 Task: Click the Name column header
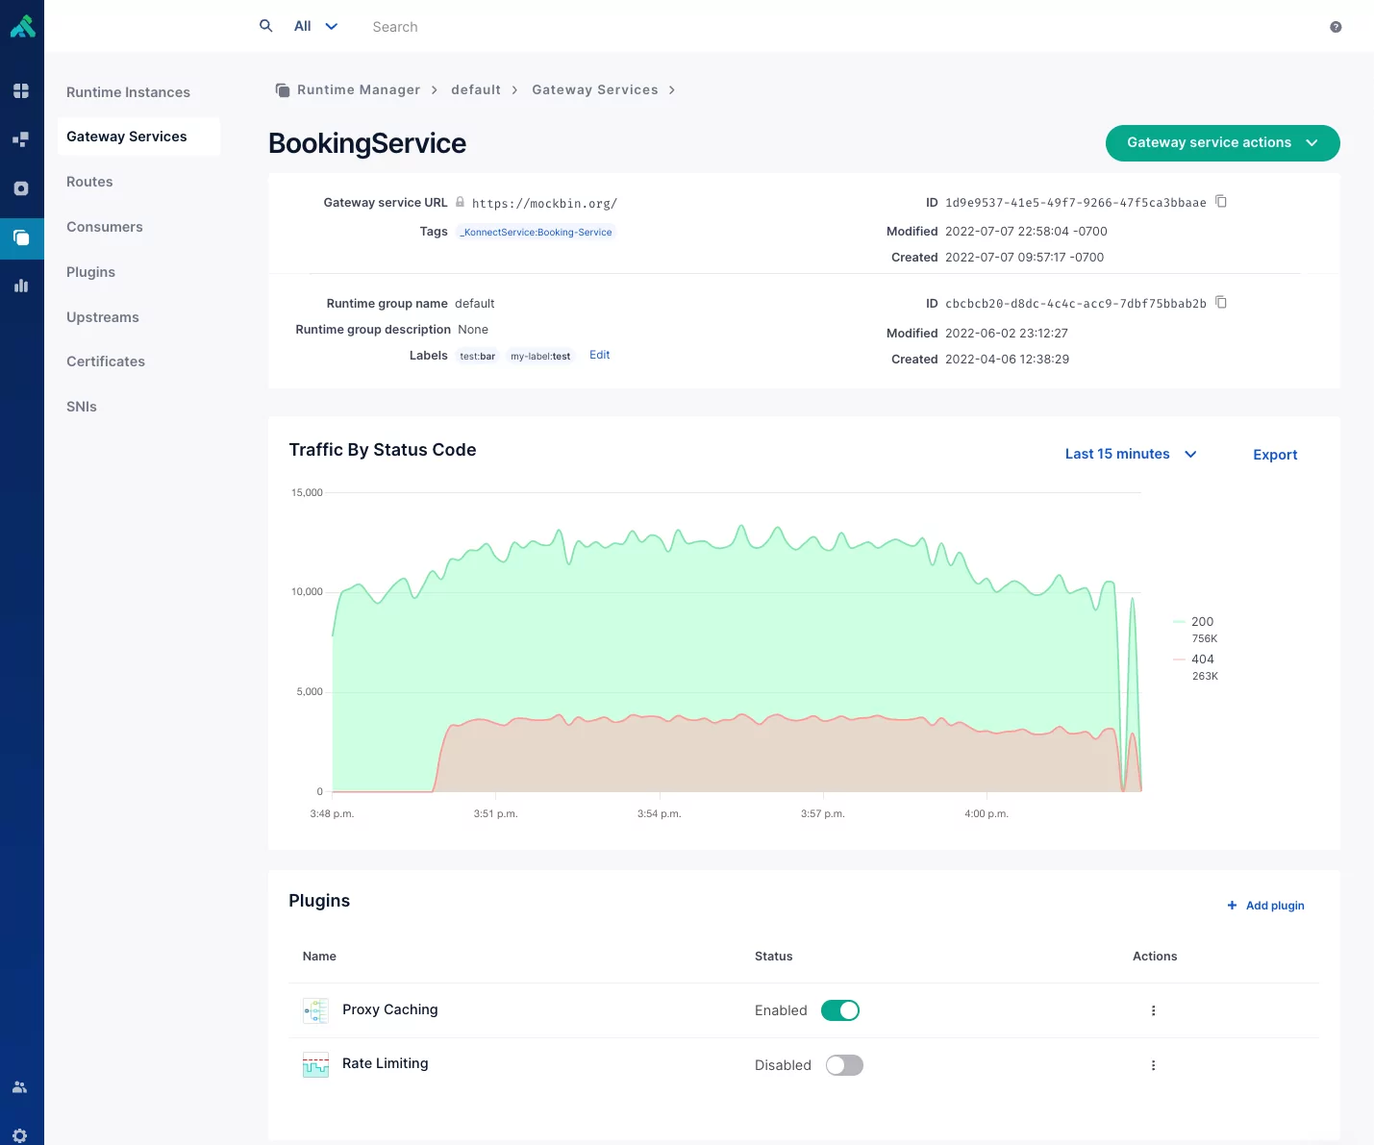coord(319,957)
